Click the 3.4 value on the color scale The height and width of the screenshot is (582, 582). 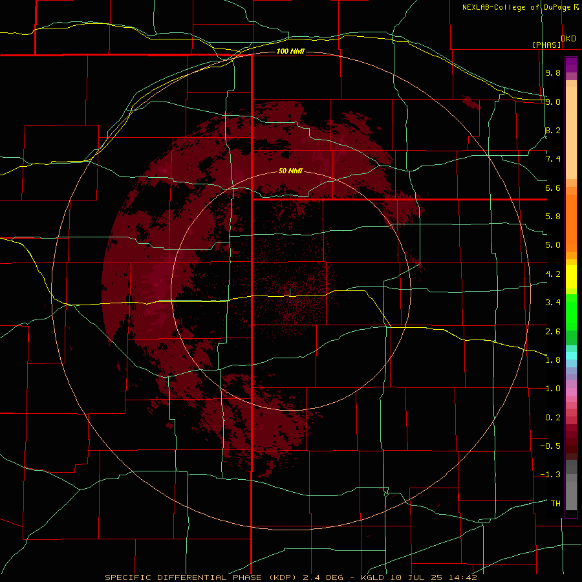[x=553, y=303]
